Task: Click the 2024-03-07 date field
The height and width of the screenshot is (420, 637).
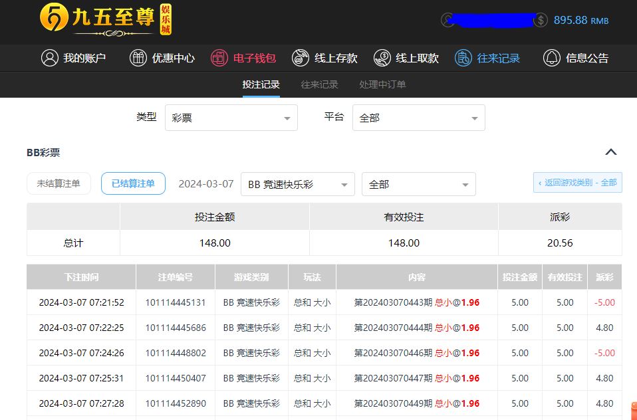Action: point(206,183)
